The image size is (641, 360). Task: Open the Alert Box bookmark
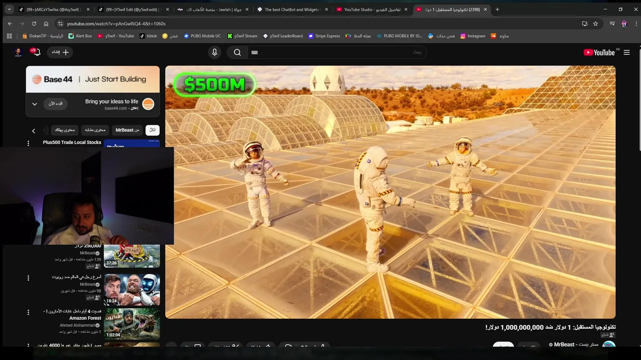point(80,36)
